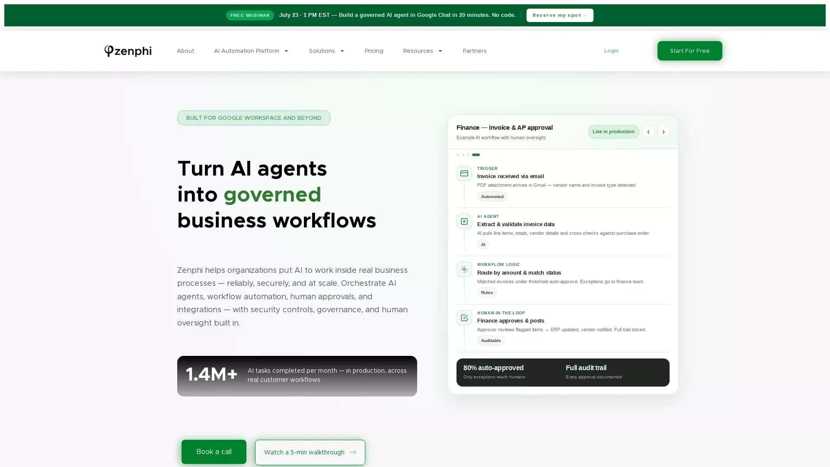Click the AI tag under Extract step
830x467 pixels.
pos(483,245)
